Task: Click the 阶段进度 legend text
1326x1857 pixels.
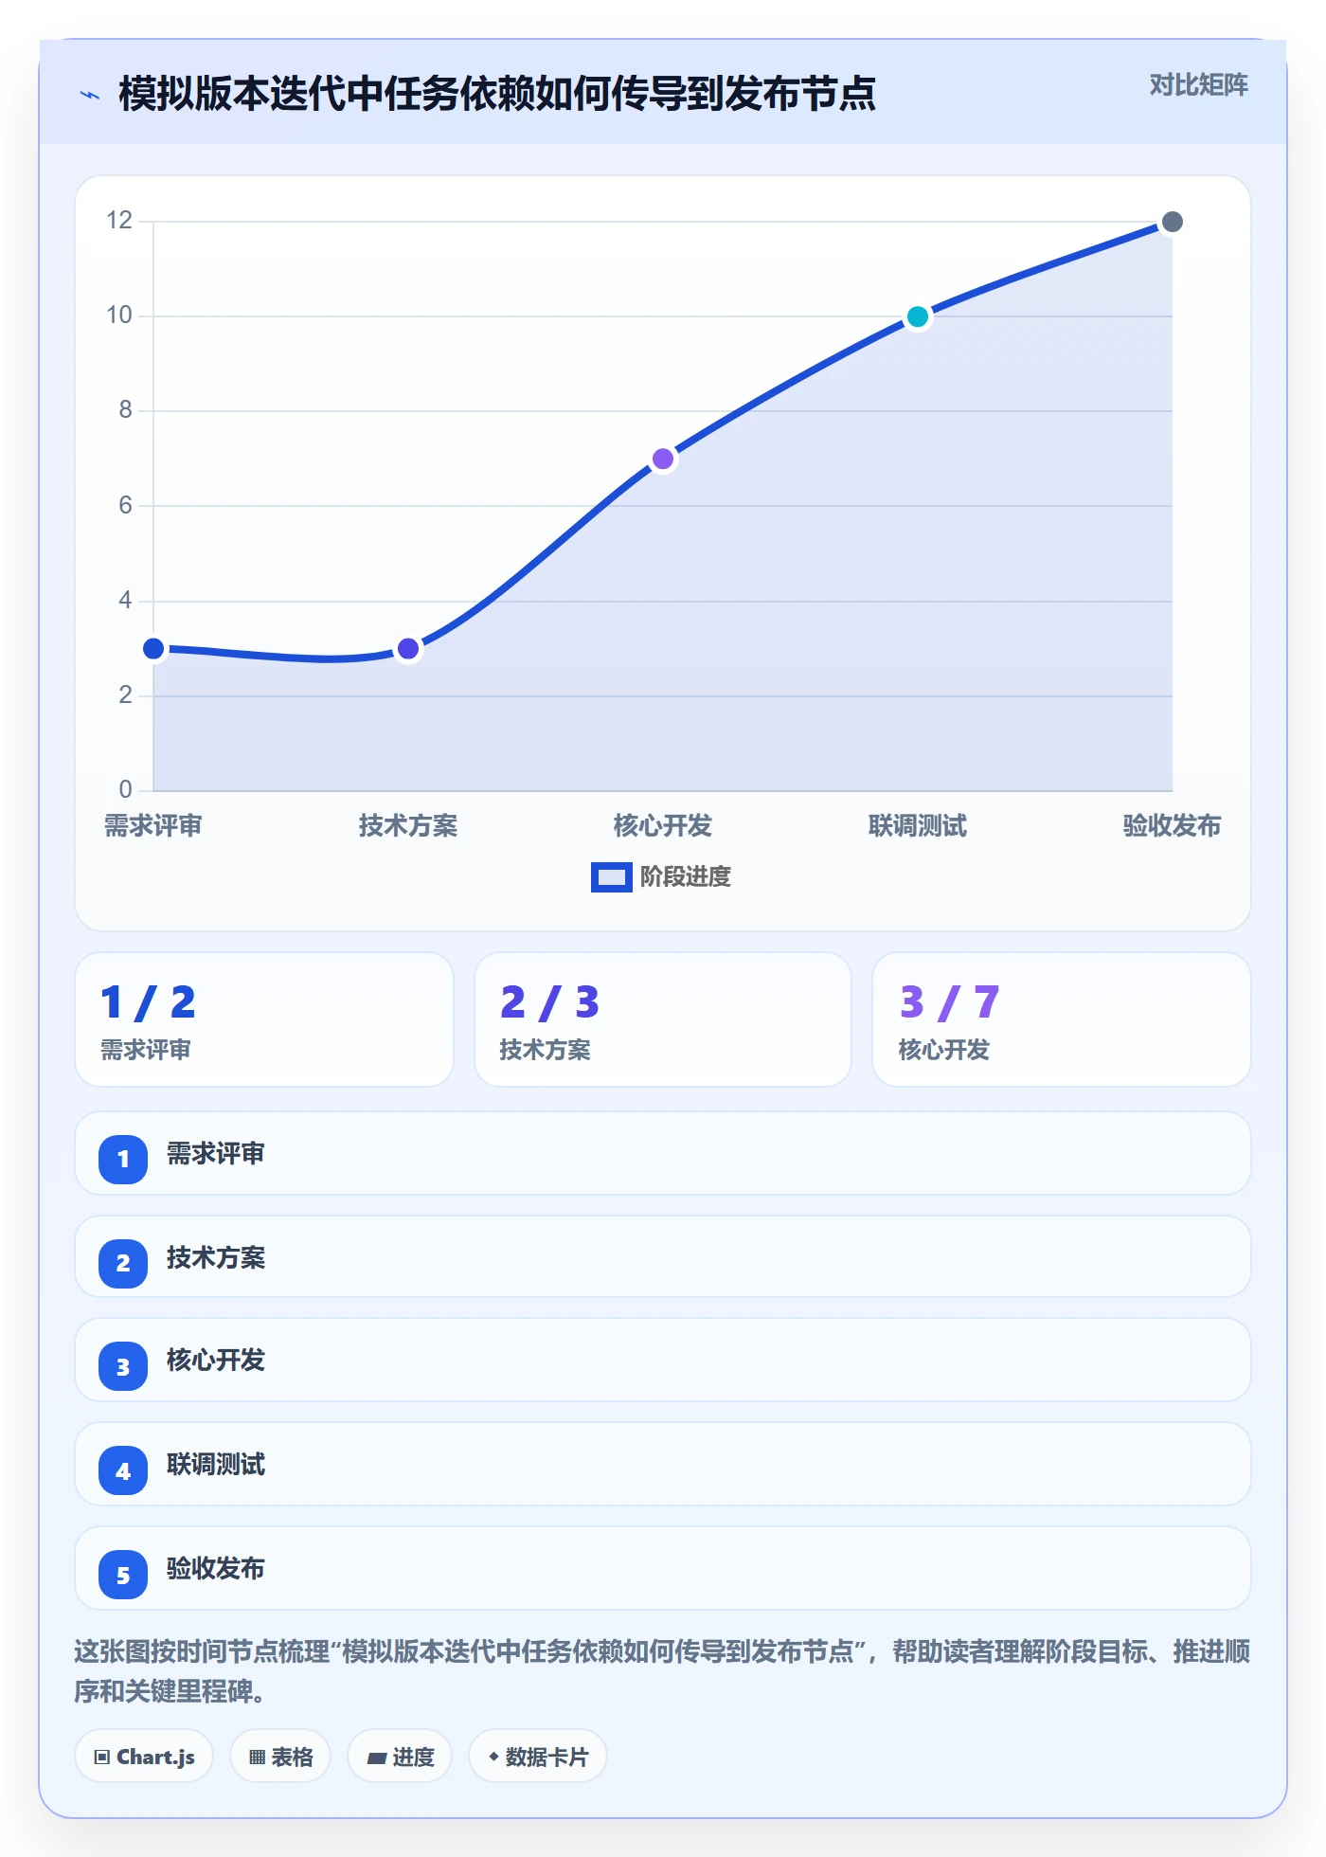Action: click(686, 876)
